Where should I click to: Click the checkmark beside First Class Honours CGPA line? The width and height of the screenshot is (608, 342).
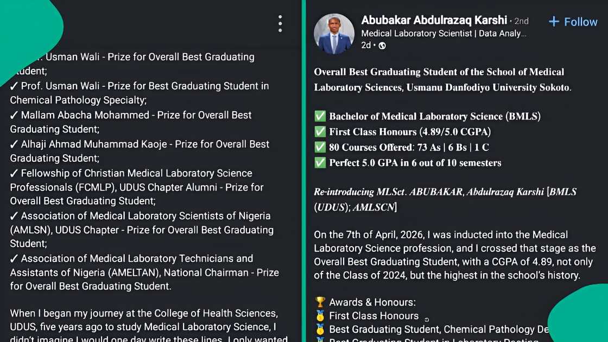[320, 131]
